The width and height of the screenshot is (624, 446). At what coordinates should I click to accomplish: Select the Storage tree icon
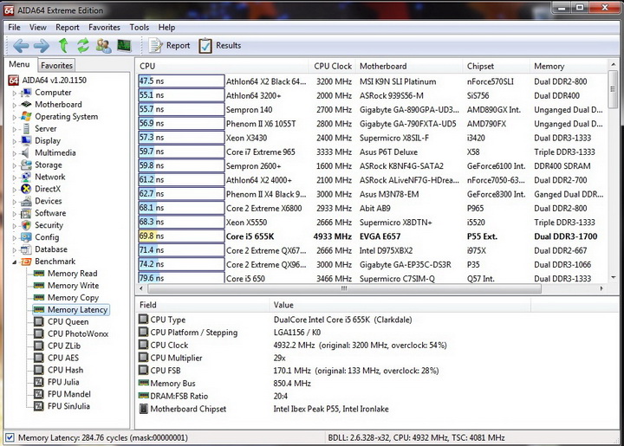pyautogui.click(x=26, y=165)
